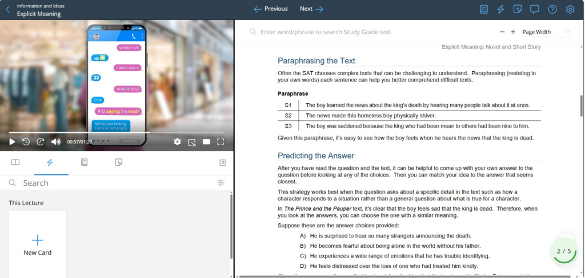Open the flashcard filter options icon
The height and width of the screenshot is (278, 585).
[x=221, y=183]
